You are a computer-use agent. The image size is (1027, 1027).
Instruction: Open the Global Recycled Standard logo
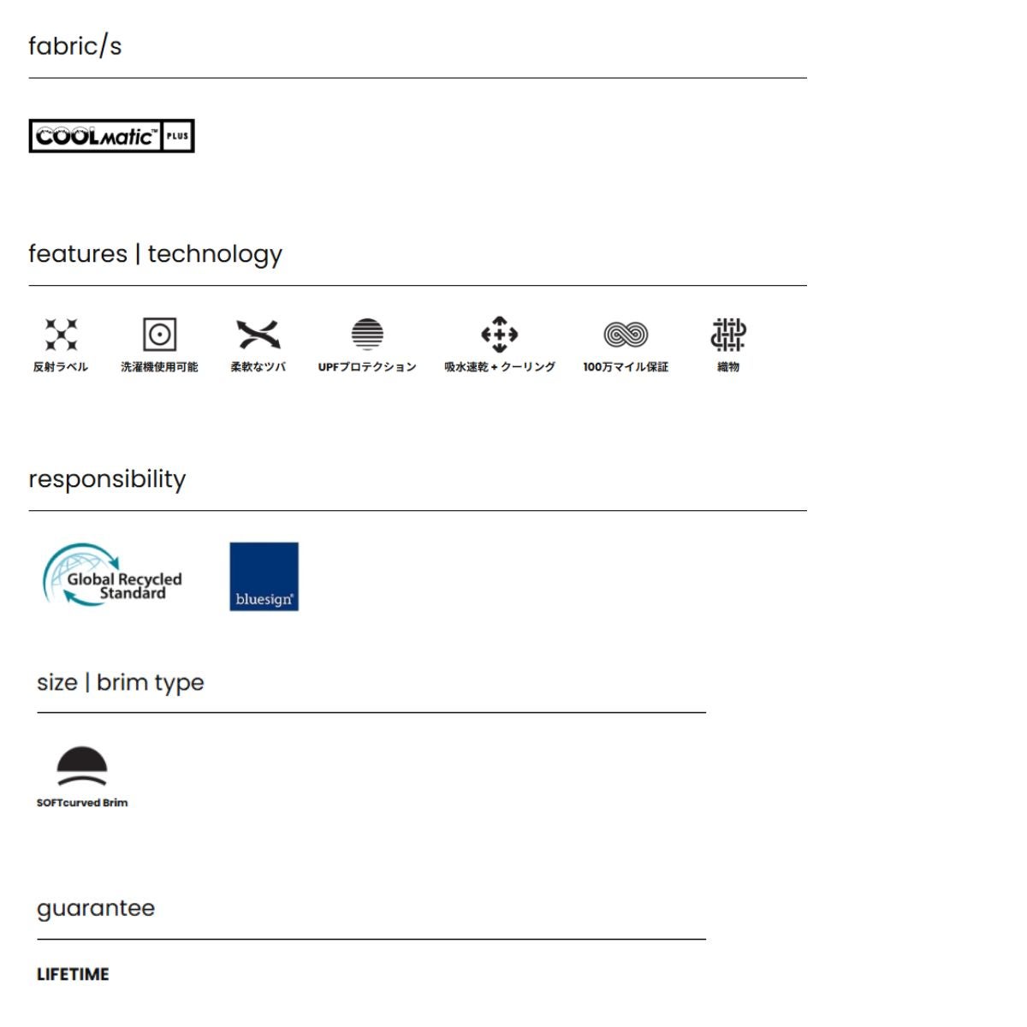coord(113,576)
